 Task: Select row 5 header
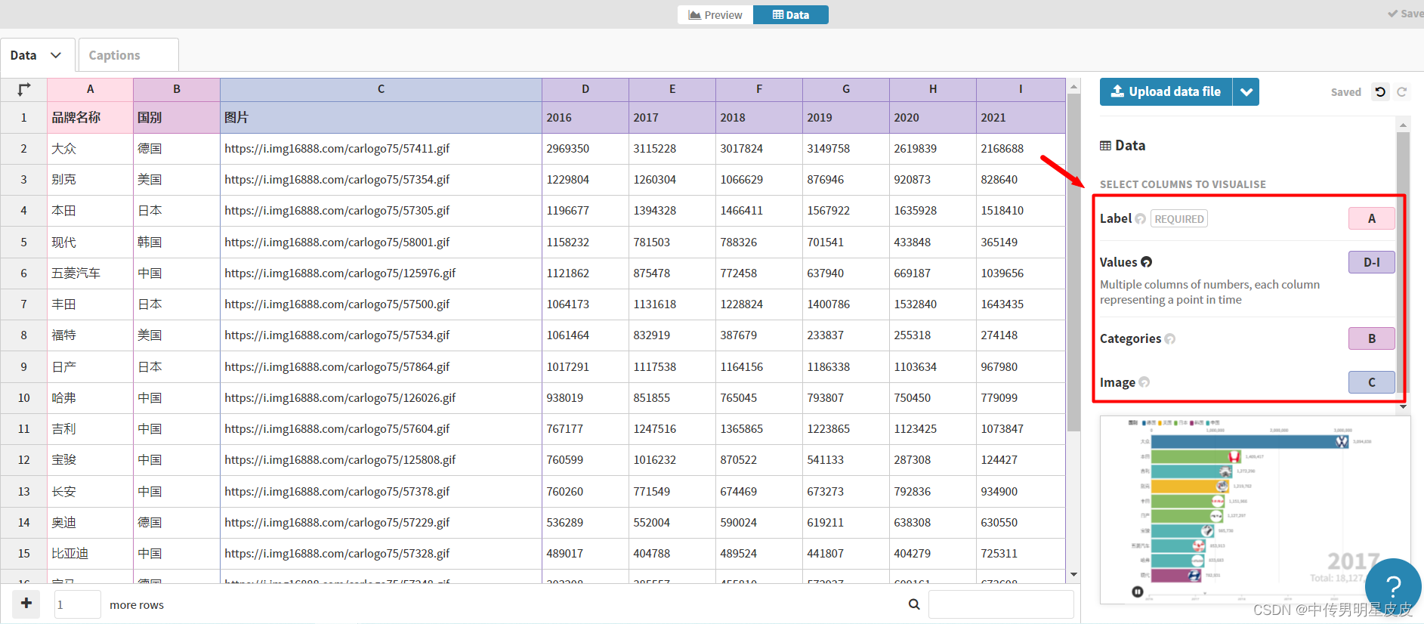pyautogui.click(x=23, y=242)
